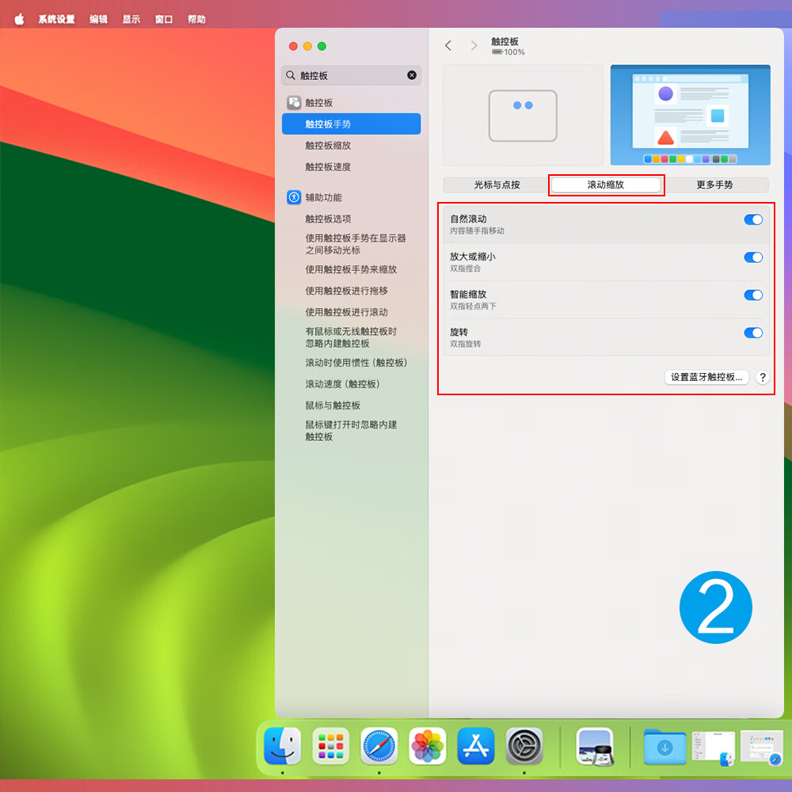Switch to 光标与点按 tab
Viewport: 792px width, 792px height.
[497, 185]
